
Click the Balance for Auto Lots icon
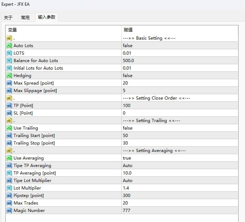(9, 61)
